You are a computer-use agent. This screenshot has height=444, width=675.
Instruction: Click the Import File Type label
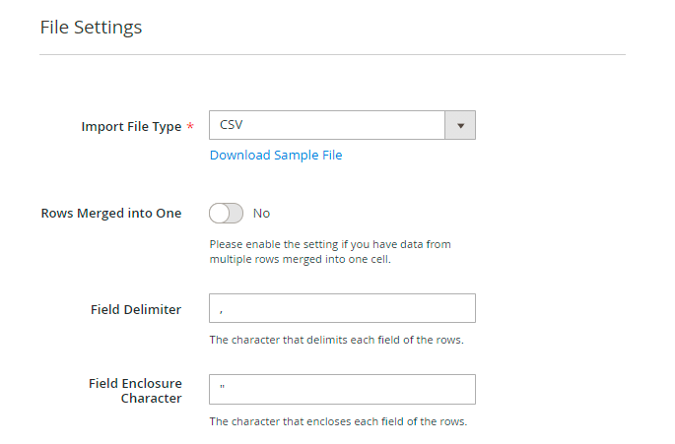[131, 126]
